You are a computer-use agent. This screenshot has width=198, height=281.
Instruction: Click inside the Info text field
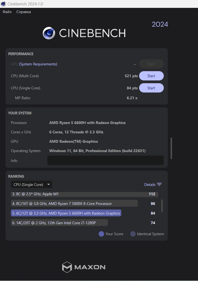tap(105, 161)
